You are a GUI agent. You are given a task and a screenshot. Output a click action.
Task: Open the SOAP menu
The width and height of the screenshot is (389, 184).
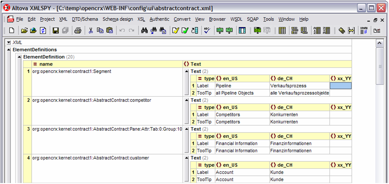pos(253,19)
